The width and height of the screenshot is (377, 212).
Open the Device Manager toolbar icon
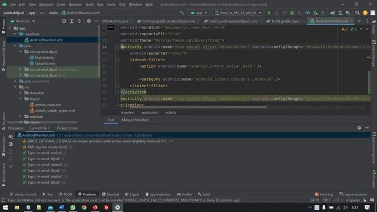340,13
